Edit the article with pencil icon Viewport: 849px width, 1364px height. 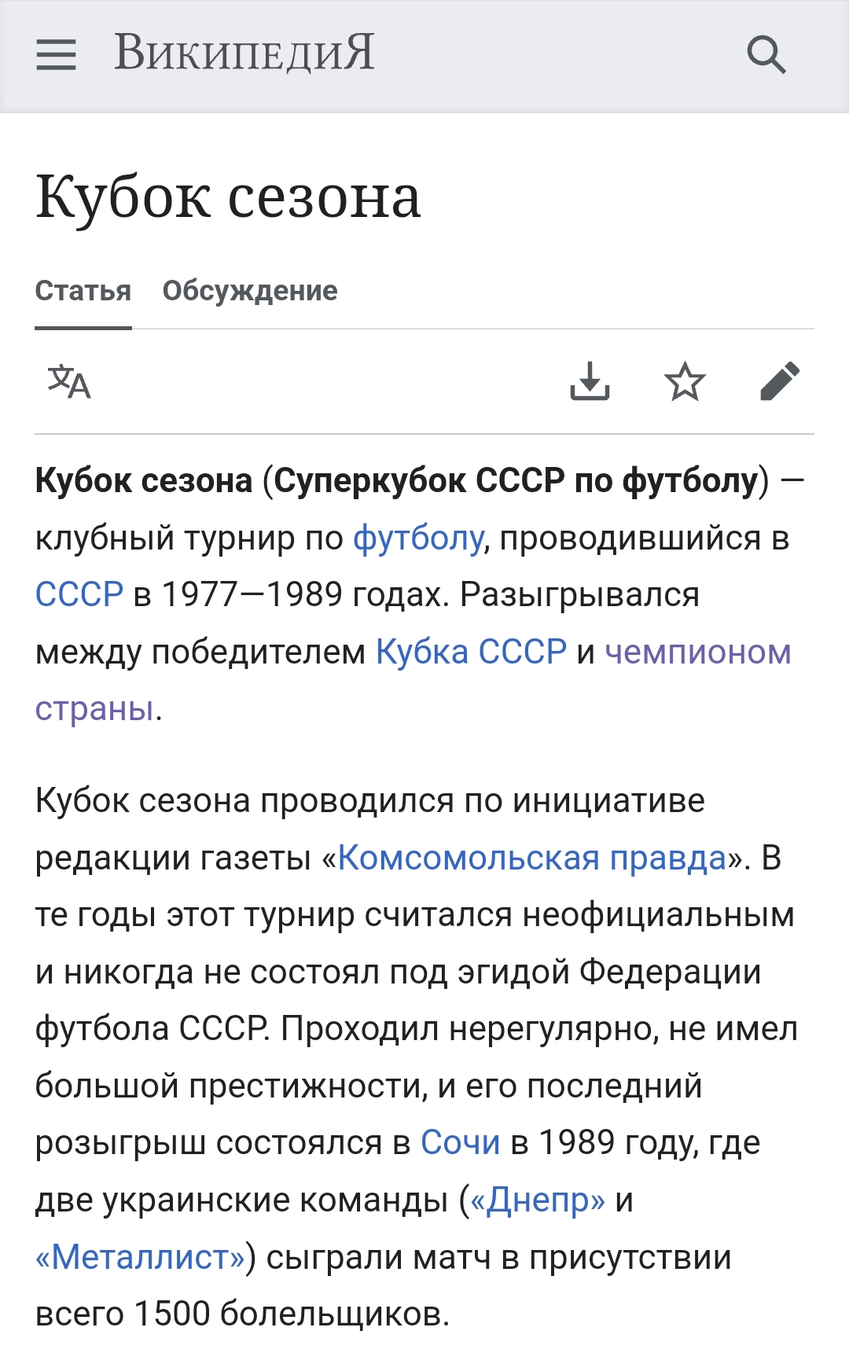click(x=780, y=381)
